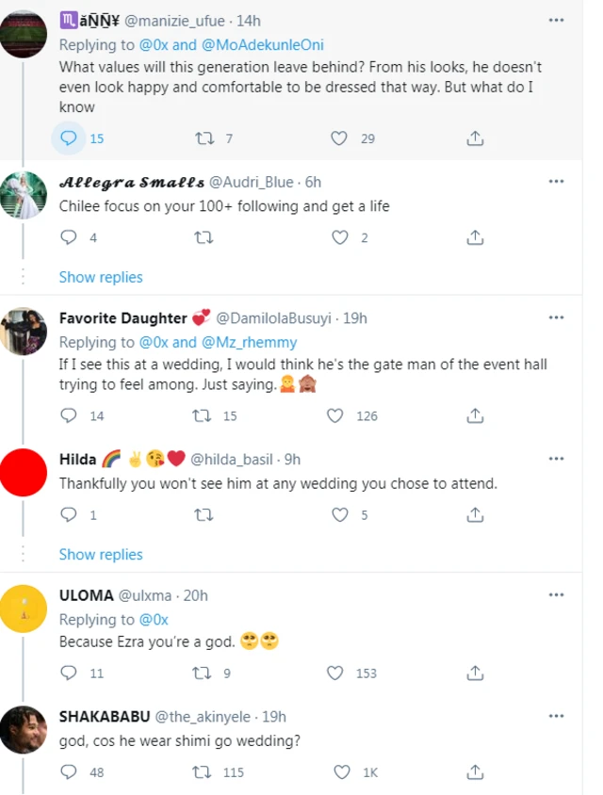Open the options menu on ULOMA's tweet

[556, 595]
